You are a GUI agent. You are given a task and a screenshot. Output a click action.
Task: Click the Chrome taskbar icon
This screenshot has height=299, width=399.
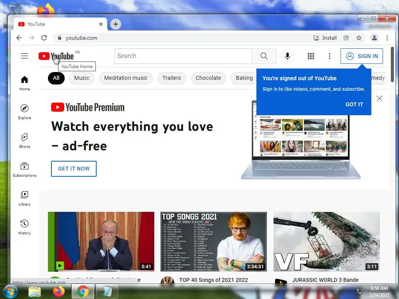(x=83, y=291)
